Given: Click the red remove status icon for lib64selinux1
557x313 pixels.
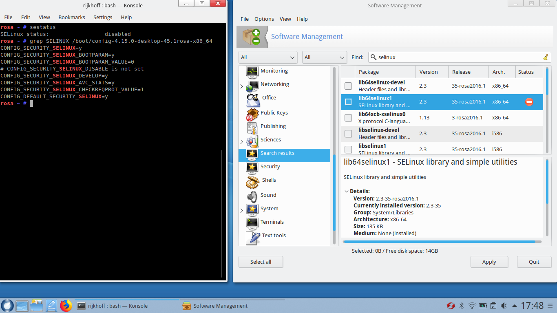Looking at the screenshot, I should 529,102.
